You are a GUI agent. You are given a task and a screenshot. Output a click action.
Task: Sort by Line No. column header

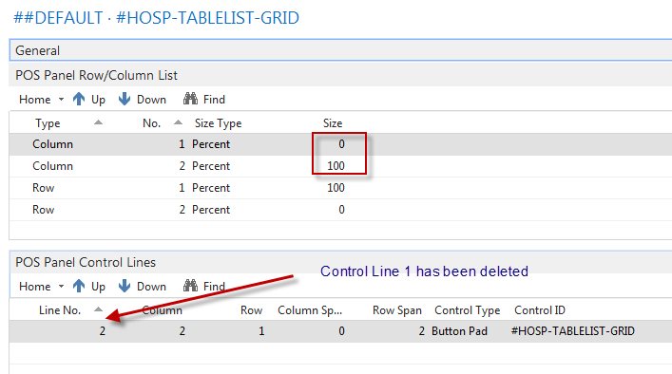click(x=60, y=310)
